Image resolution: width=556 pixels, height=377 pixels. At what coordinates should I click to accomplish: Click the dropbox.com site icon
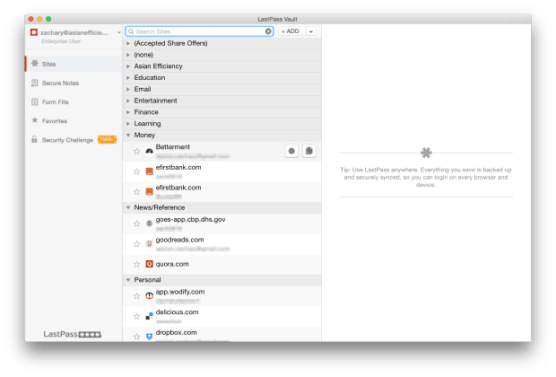click(x=149, y=337)
